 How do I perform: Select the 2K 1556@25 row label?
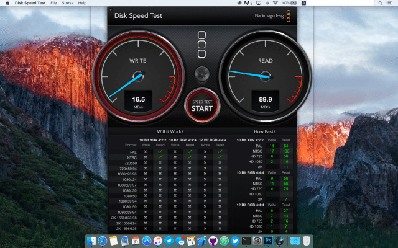click(x=126, y=229)
